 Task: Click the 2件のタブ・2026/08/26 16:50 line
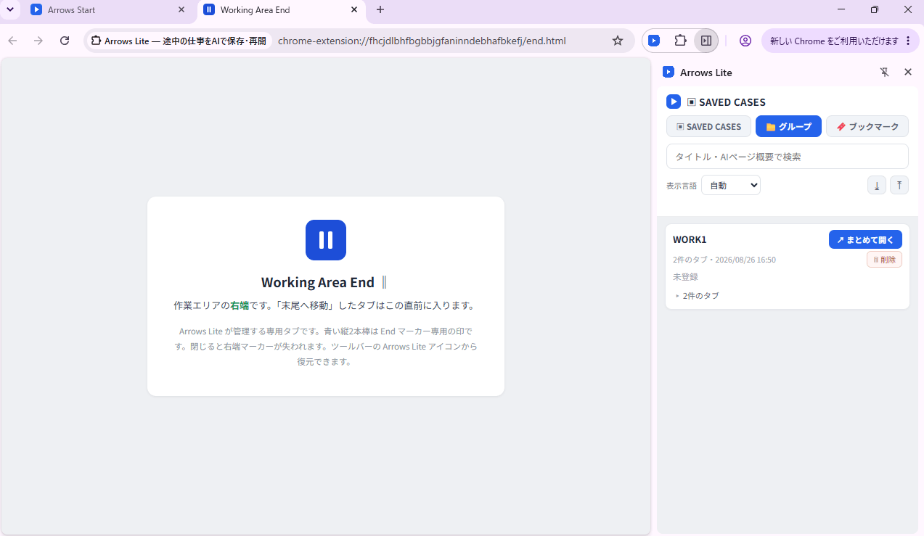724,260
